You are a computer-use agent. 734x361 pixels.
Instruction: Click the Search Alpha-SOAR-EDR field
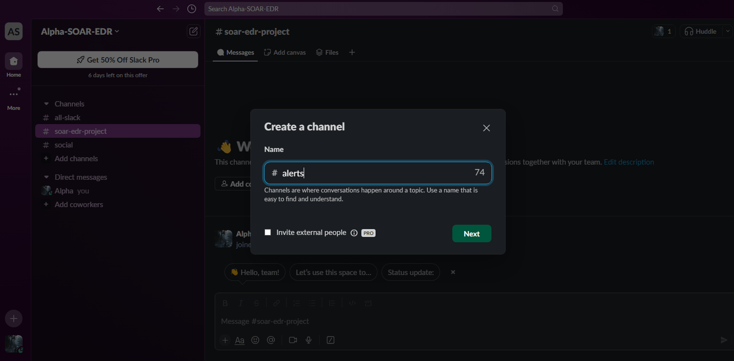click(383, 9)
